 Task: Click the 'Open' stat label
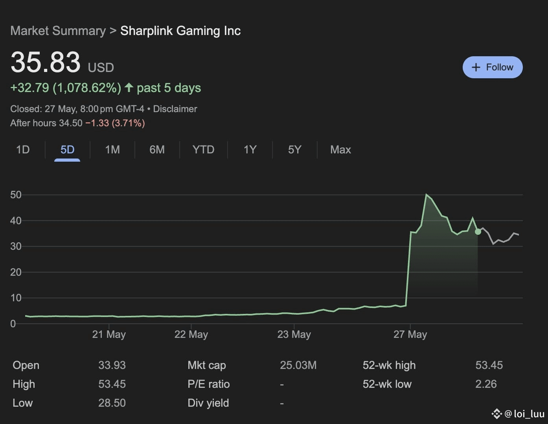click(x=26, y=365)
